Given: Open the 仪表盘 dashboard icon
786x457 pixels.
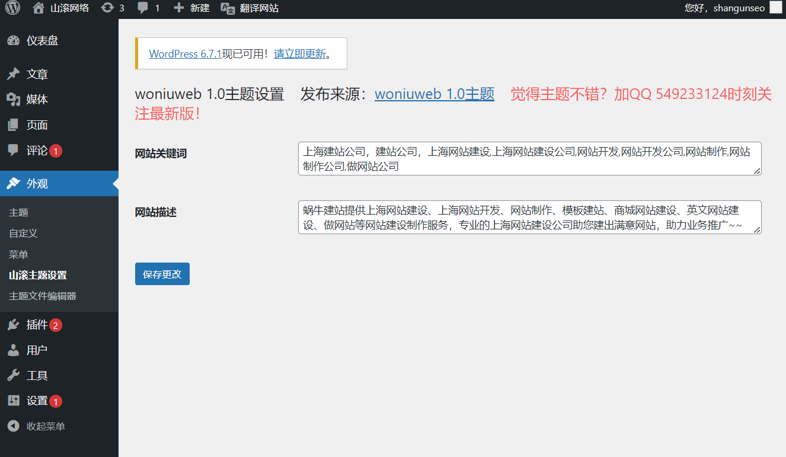Looking at the screenshot, I should 13,41.
